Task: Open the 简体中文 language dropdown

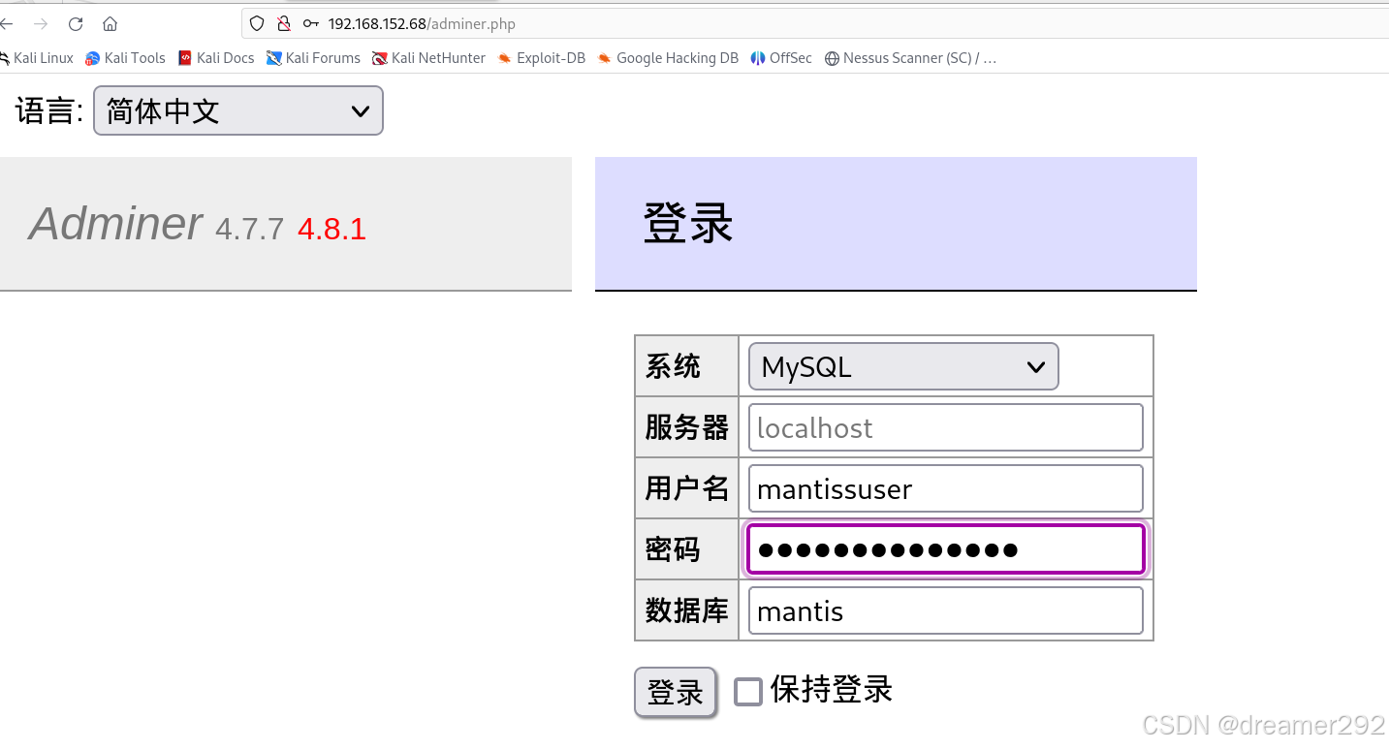Action: point(238,110)
